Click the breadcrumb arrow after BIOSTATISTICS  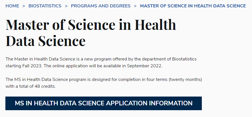click(66, 6)
